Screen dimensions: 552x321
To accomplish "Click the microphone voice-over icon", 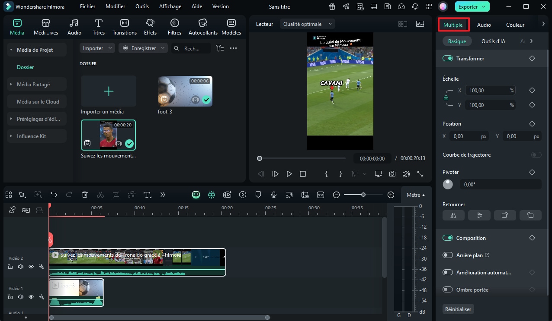I will [274, 195].
